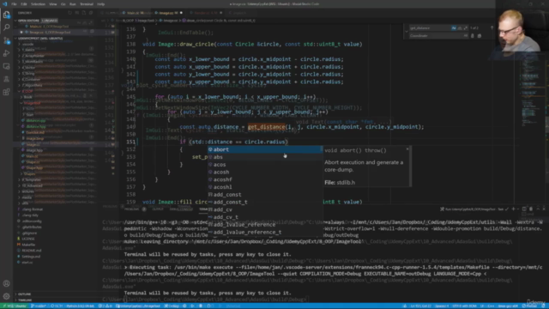The height and width of the screenshot is (309, 549).
Task: Toggle Use Regular Expression in find widget
Action: click(x=465, y=27)
